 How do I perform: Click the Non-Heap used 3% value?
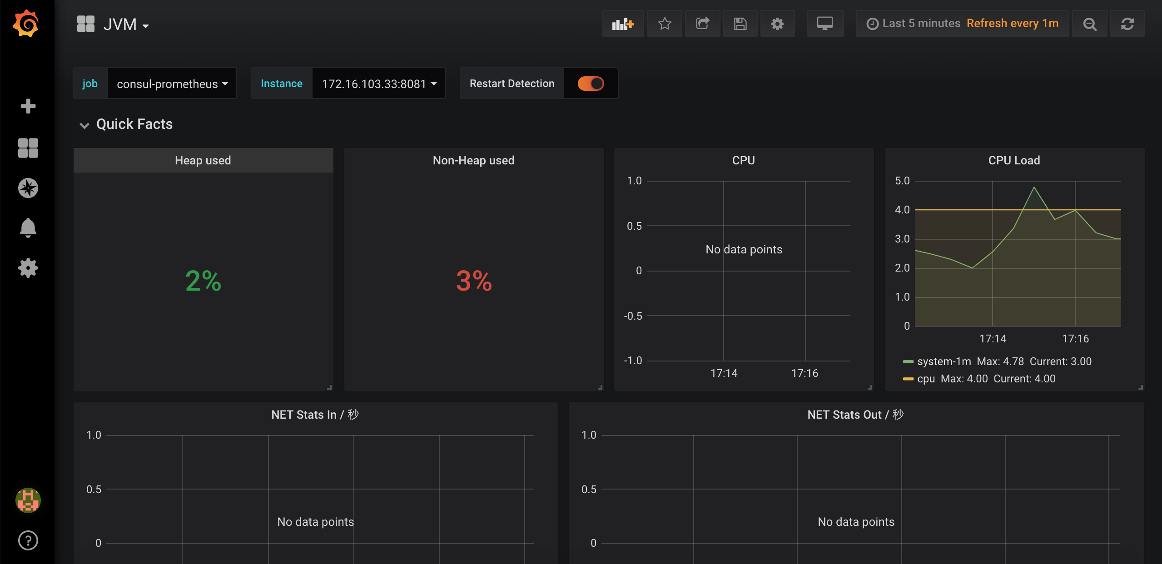(474, 281)
